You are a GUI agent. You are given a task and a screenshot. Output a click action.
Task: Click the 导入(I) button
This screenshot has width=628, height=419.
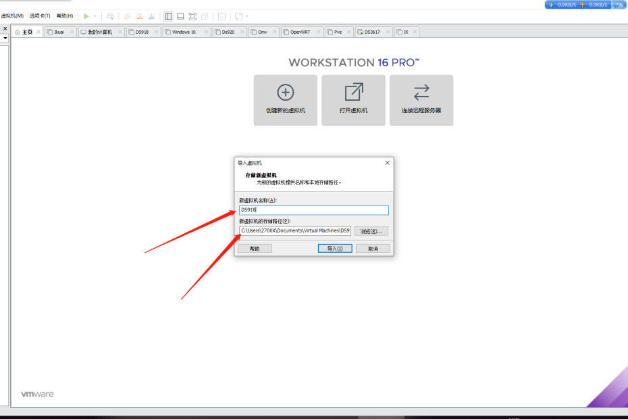click(335, 249)
